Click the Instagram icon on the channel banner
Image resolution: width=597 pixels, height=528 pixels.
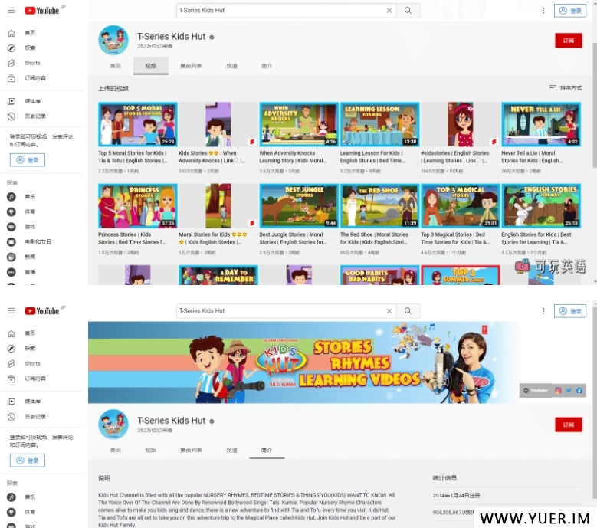pyautogui.click(x=558, y=390)
